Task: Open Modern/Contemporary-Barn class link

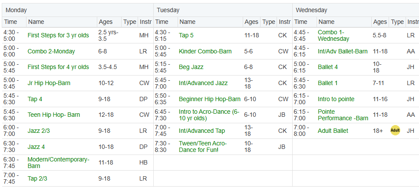Action: (x=59, y=163)
